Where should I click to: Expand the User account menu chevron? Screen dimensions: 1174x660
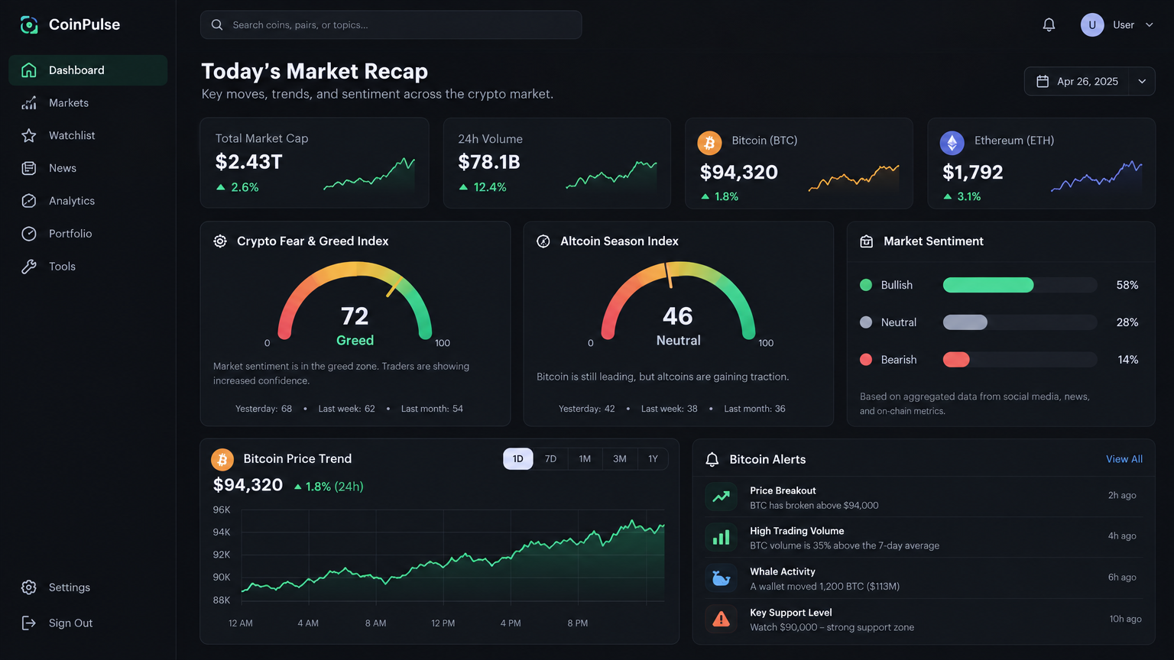1149,25
